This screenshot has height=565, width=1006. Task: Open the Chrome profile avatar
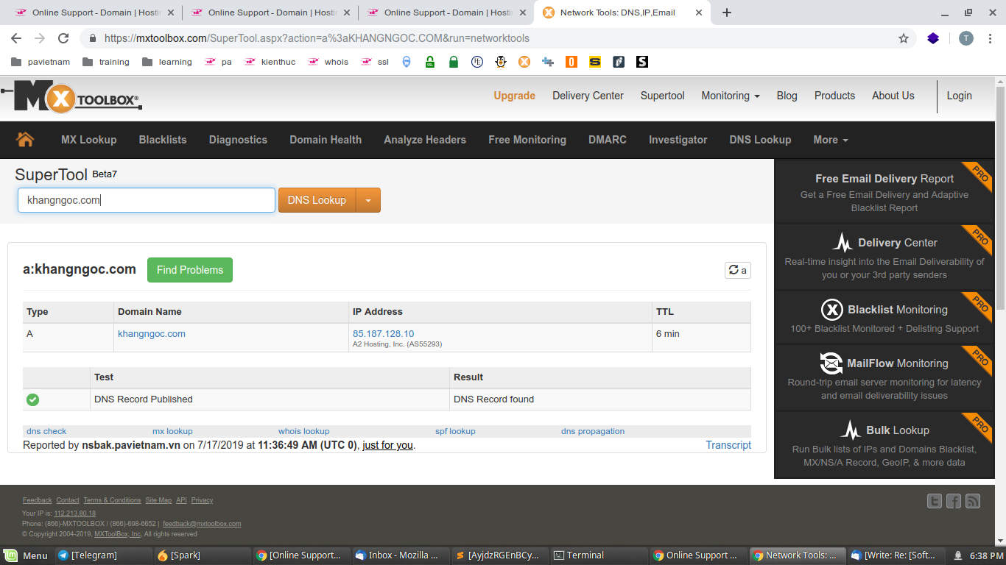(x=966, y=38)
